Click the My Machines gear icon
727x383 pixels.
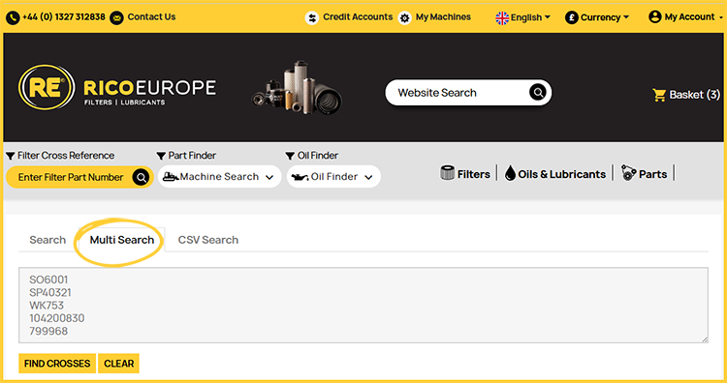click(x=405, y=18)
